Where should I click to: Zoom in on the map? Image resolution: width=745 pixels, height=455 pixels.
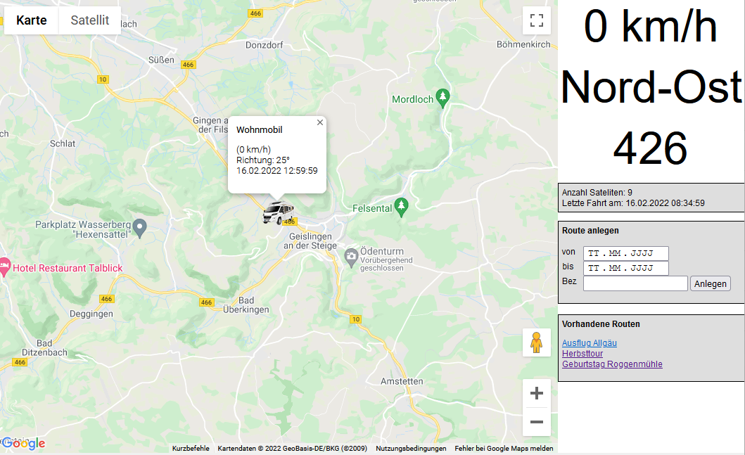click(537, 393)
